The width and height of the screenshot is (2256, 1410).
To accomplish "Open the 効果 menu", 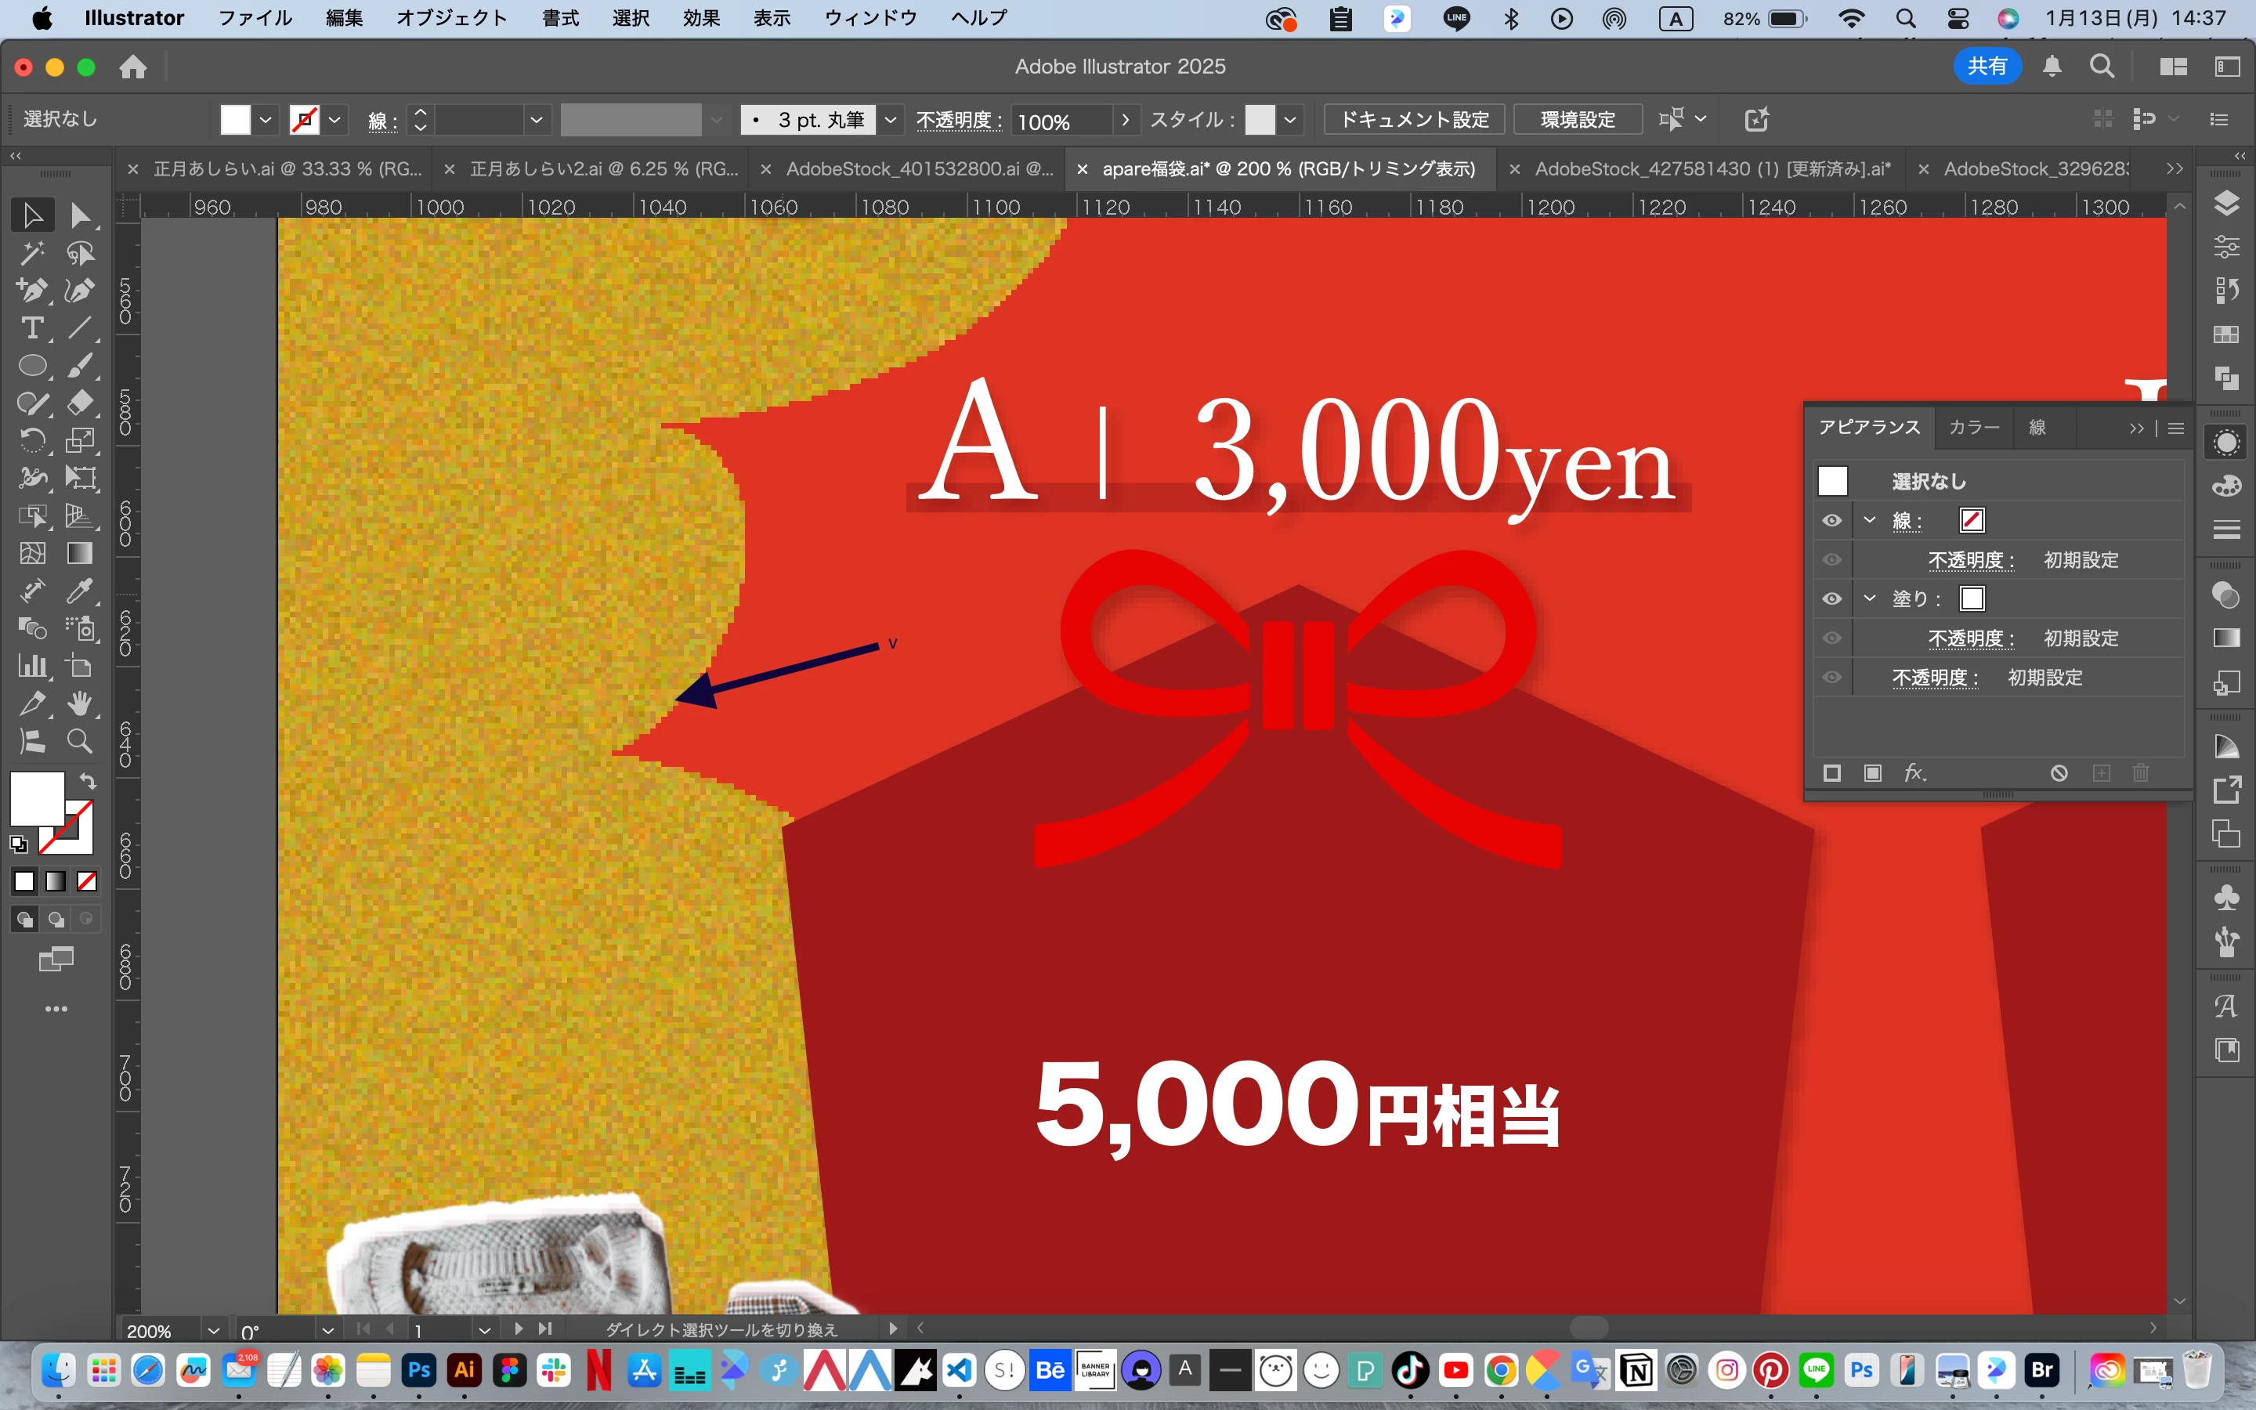I will pyautogui.click(x=700, y=18).
